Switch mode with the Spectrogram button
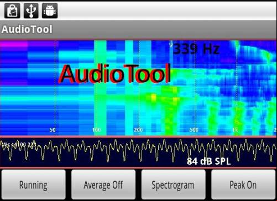This screenshot has height=201, width=277. tap(173, 184)
